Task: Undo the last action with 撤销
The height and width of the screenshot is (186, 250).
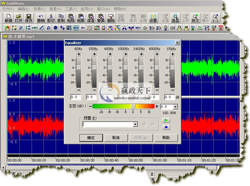Action: click(41, 18)
